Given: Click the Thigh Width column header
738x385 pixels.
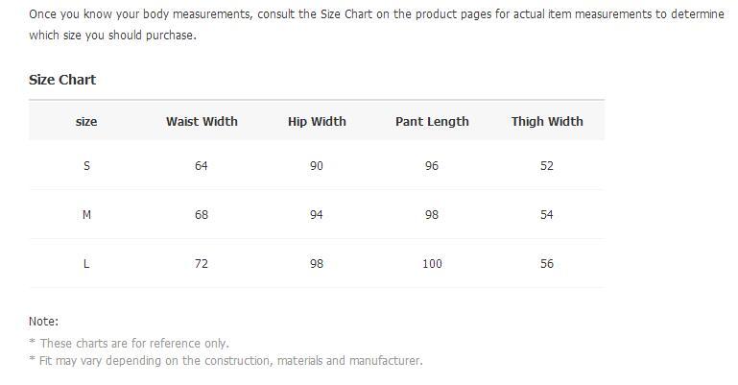Looking at the screenshot, I should (547, 121).
